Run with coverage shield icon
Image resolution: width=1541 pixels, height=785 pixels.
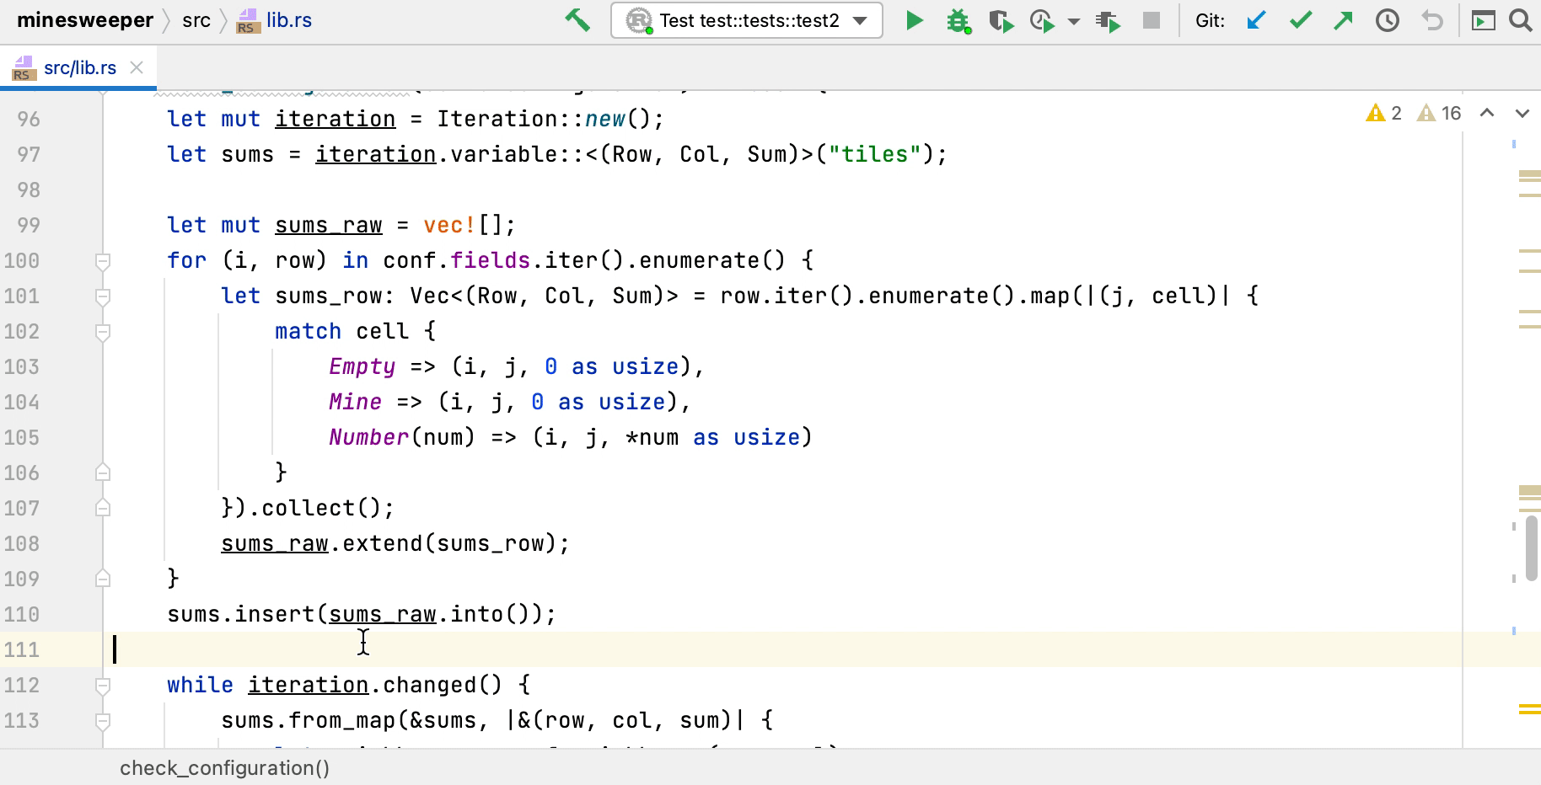pos(1001,20)
